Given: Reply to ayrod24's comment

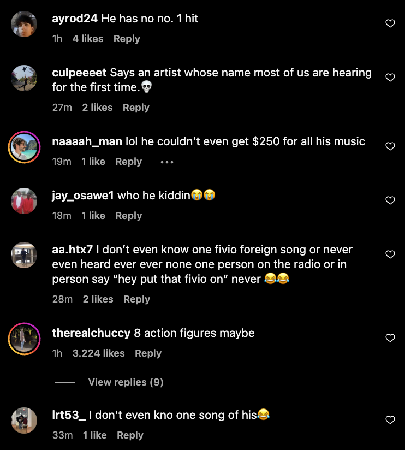Looking at the screenshot, I should (x=127, y=39).
